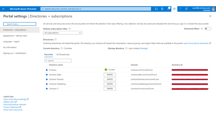
Task: Open the Feedback icon
Action: pyautogui.click(x=186, y=9)
